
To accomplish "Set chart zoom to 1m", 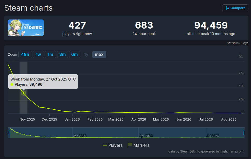I will [x=50, y=55].
